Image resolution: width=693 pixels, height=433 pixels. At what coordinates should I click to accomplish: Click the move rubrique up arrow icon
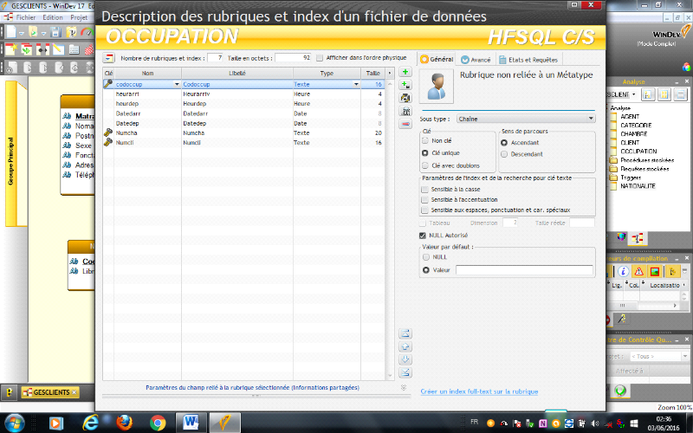405,346
